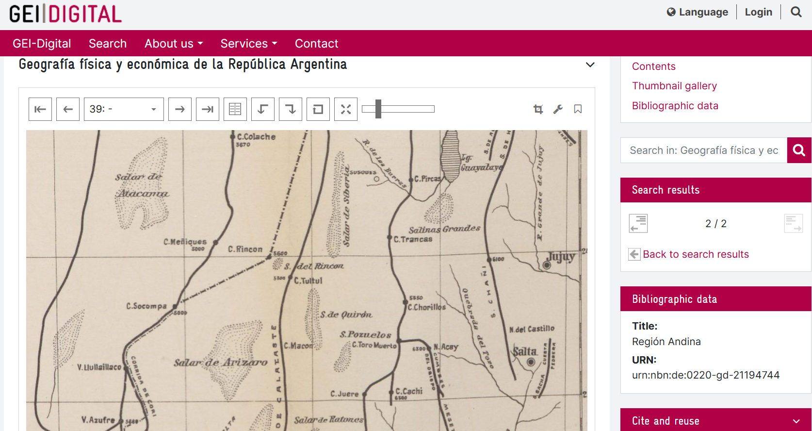The image size is (812, 431).
Task: Jump to the last page
Action: coord(208,109)
